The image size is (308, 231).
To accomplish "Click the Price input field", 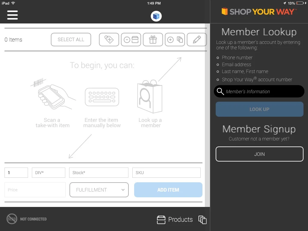I will (35, 190).
